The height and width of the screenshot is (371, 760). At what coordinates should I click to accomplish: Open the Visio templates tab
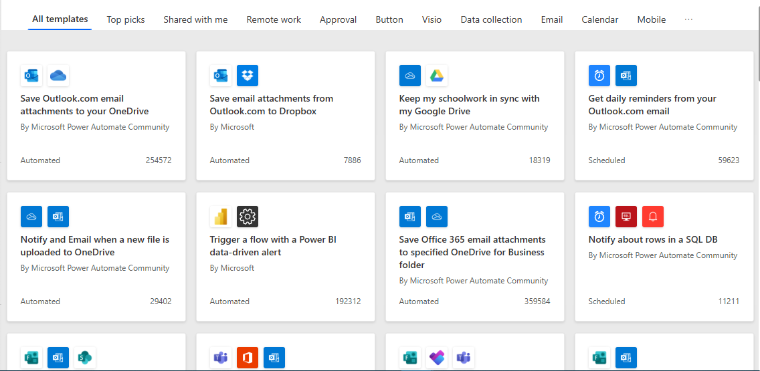[x=432, y=20]
